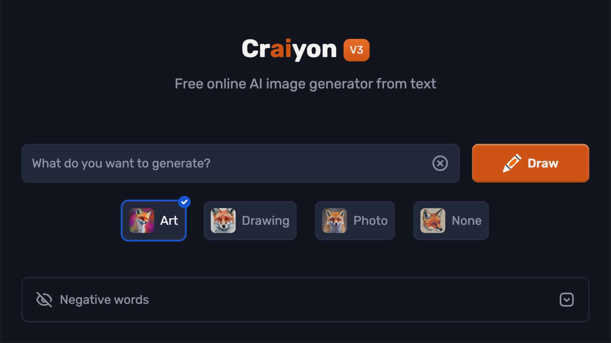The image size is (611, 343).
Task: Select the None style option
Action: tap(451, 220)
